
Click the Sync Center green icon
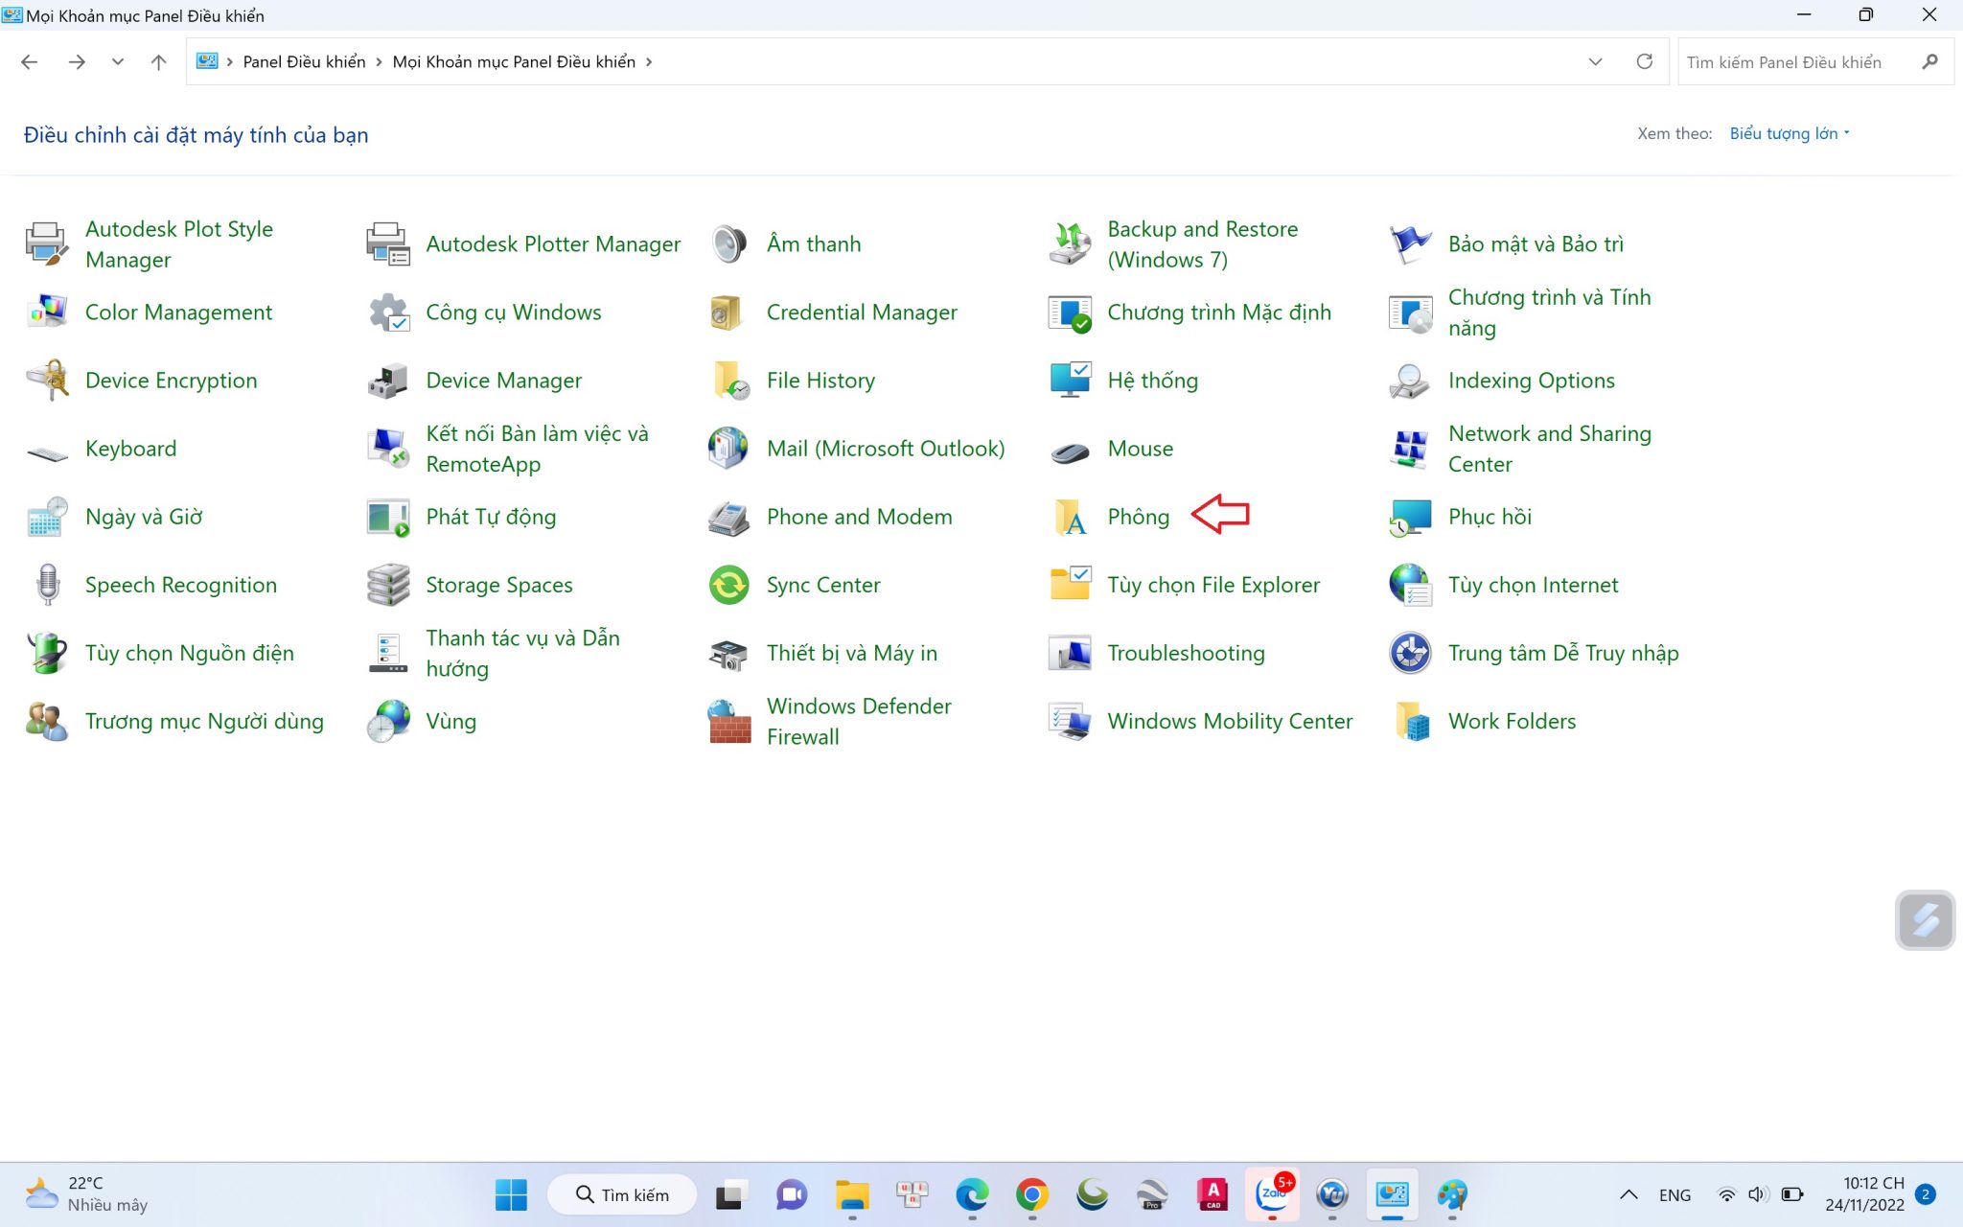click(728, 585)
